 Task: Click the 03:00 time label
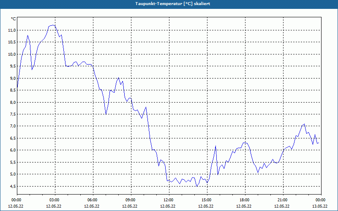click(55, 200)
